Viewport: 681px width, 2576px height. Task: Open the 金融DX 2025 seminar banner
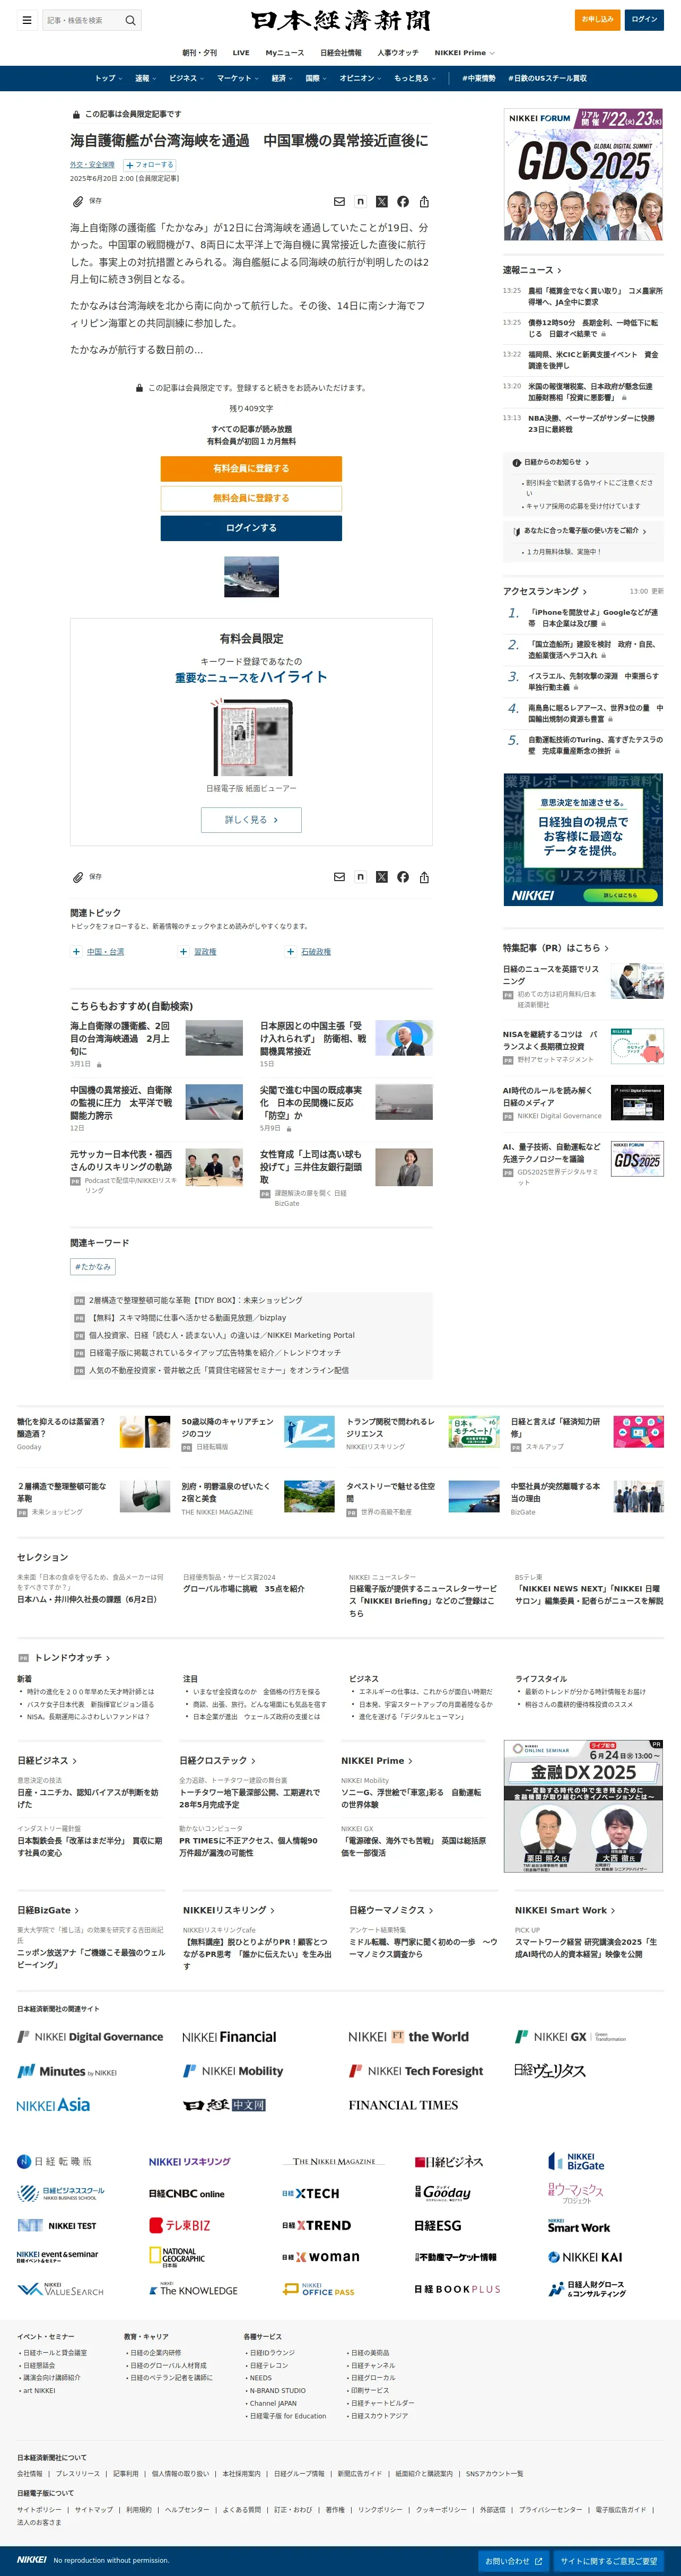[583, 1807]
